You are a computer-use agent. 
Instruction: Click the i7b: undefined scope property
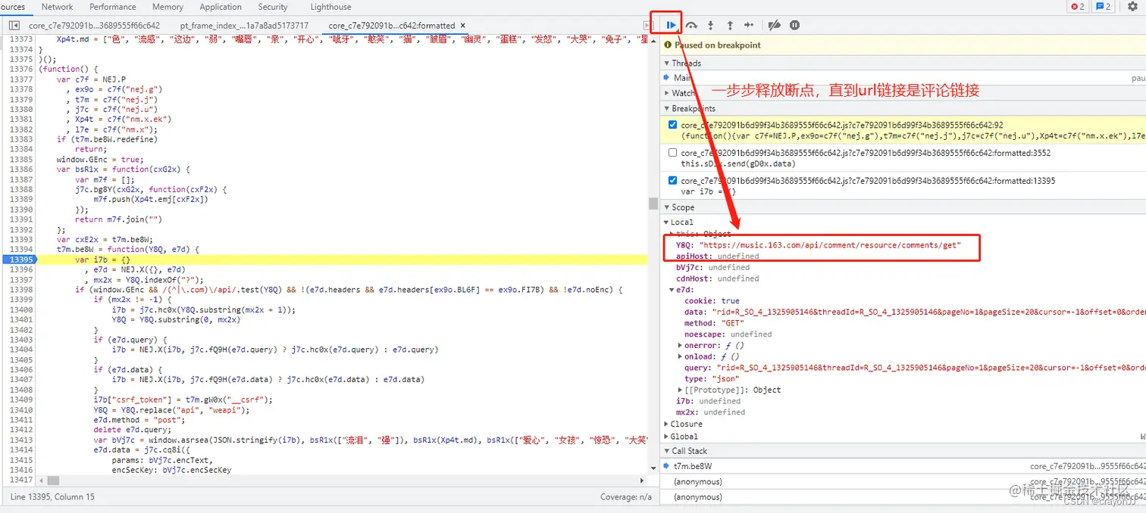click(708, 401)
